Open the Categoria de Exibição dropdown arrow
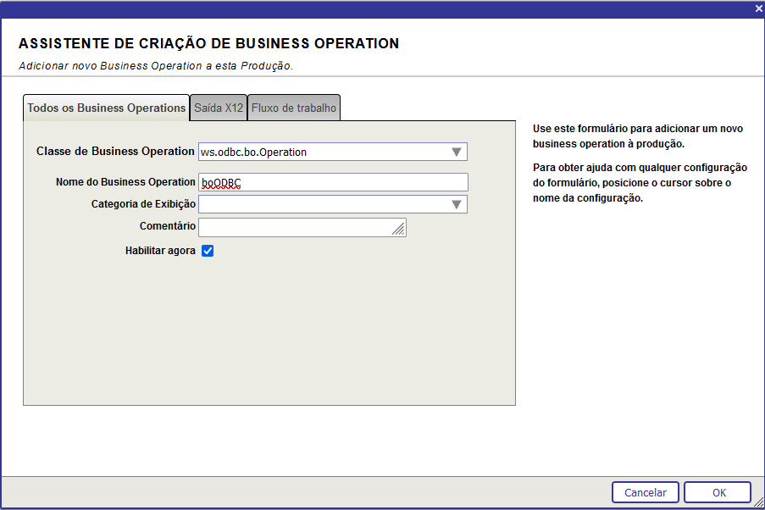765x510 pixels. click(457, 204)
